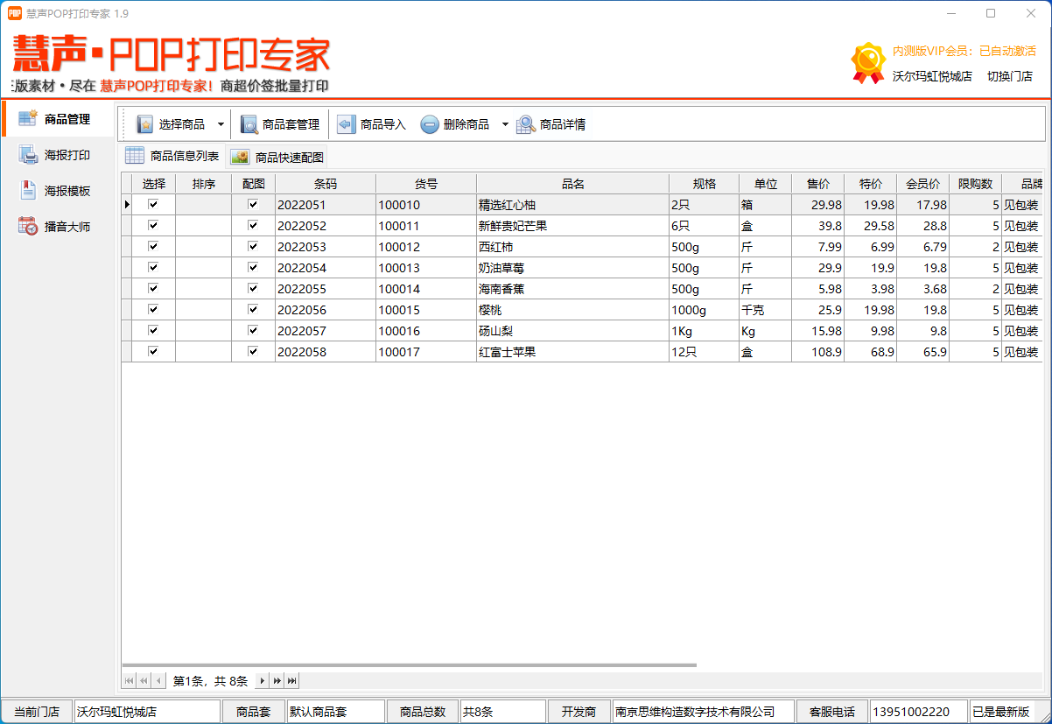
Task: Disable 选择 checkbox for 红富士苹果
Action: (x=154, y=351)
